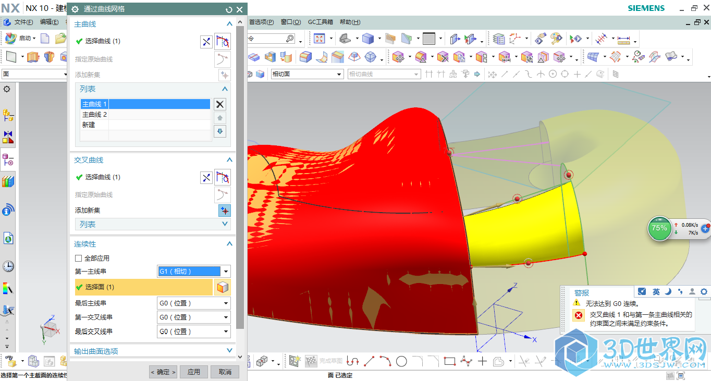Image resolution: width=711 pixels, height=381 pixels.
Task: Open the 首选项(P) menu
Action: 261,22
